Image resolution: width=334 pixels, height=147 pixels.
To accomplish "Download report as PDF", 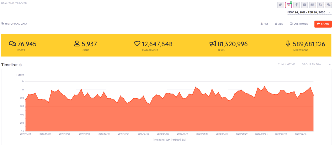I will (x=265, y=24).
